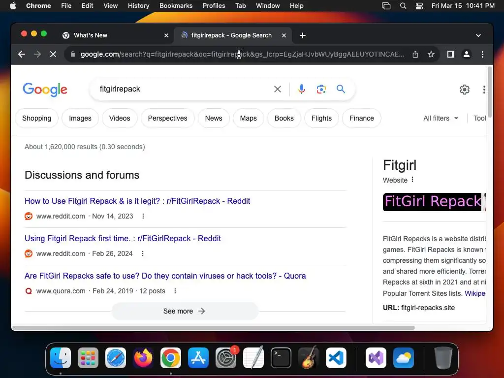
Task: Launch GarageBand from the Dock
Action: [309, 358]
